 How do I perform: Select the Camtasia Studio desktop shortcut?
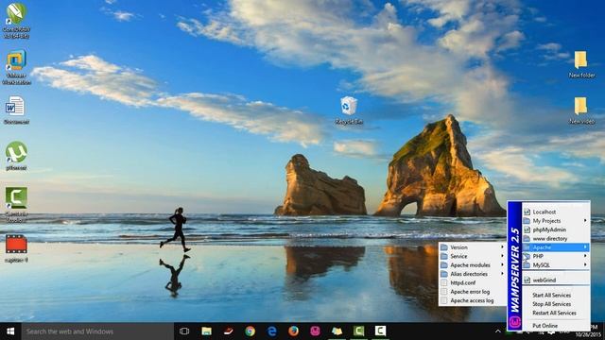pos(16,205)
